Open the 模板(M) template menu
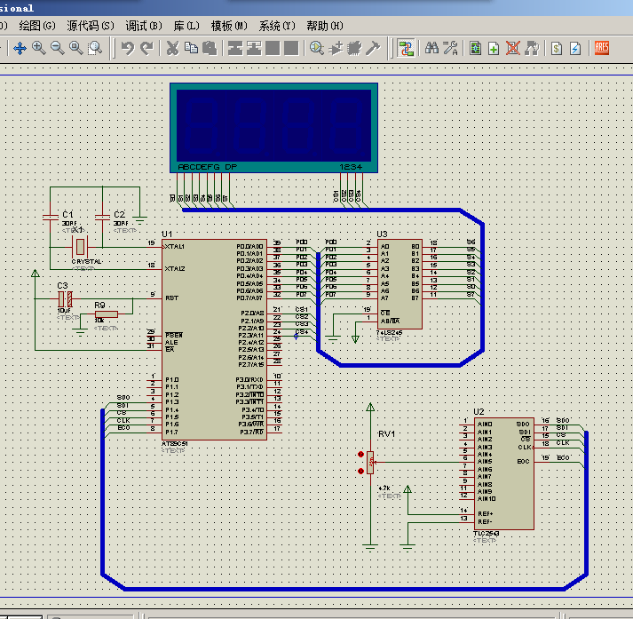The image size is (633, 619). point(229,27)
